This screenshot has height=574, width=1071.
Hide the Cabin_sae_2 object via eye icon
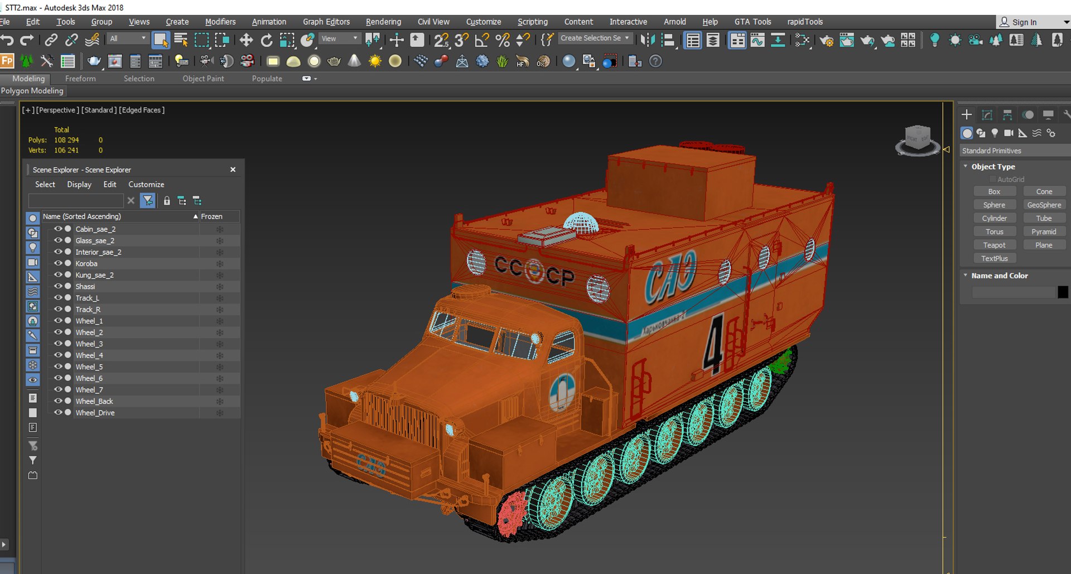[57, 229]
